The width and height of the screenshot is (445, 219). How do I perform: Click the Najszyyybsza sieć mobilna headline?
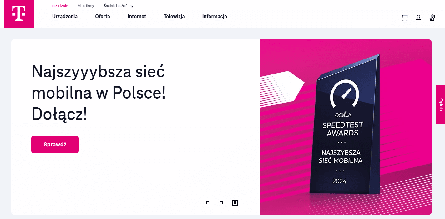pos(98,93)
